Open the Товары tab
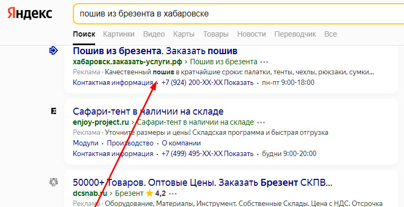404x207 pixels. click(216, 34)
